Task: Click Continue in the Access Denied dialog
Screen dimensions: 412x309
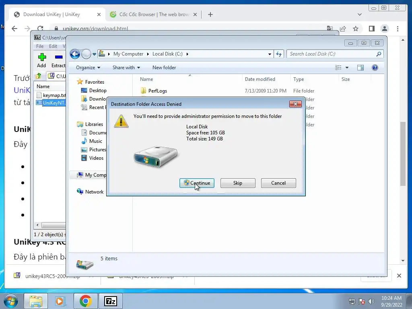Action: point(197,183)
